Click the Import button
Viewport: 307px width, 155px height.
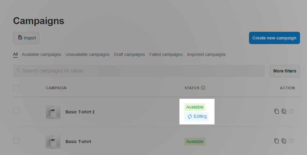[x=26, y=38]
